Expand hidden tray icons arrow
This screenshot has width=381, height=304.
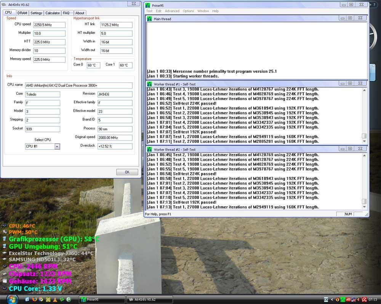pos(332,300)
